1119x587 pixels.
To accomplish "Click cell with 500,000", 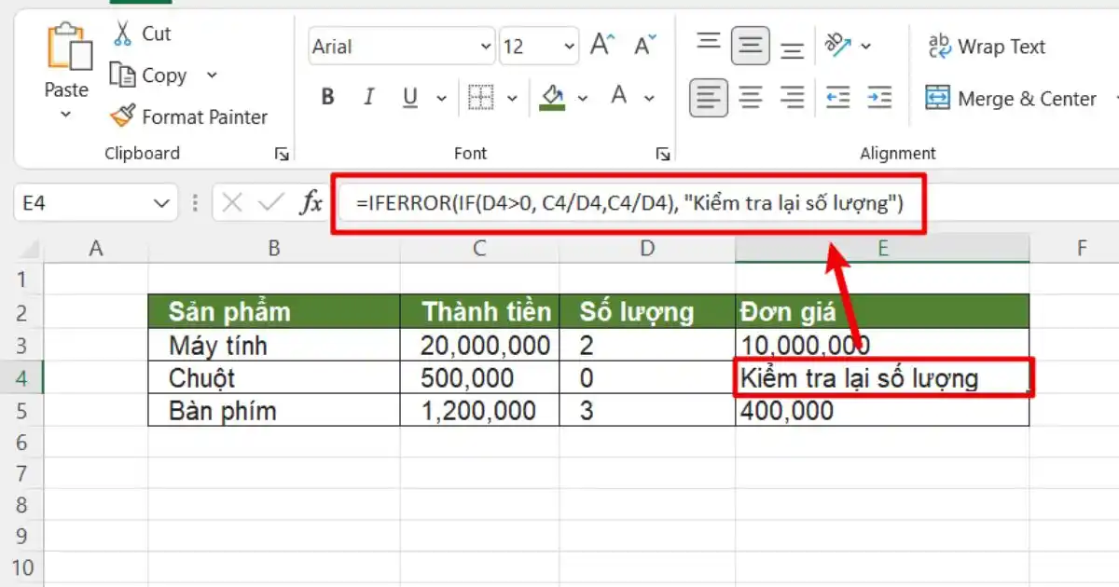I will (480, 378).
